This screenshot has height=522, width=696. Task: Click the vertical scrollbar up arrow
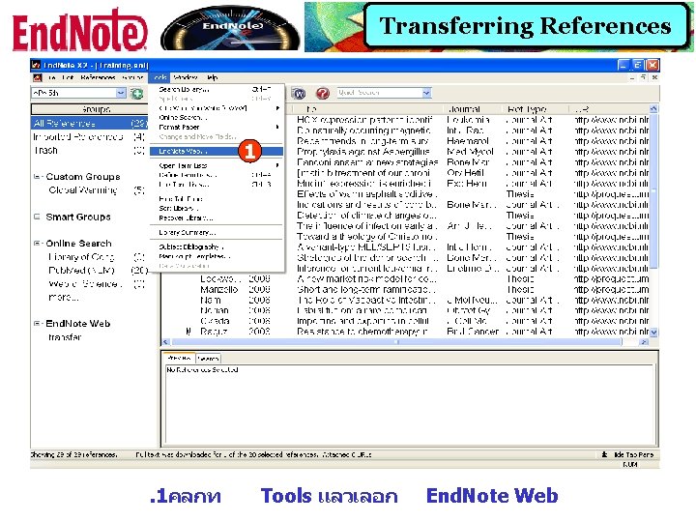click(653, 108)
